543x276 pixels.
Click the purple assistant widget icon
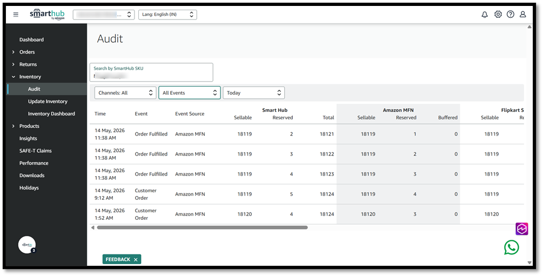(522, 229)
